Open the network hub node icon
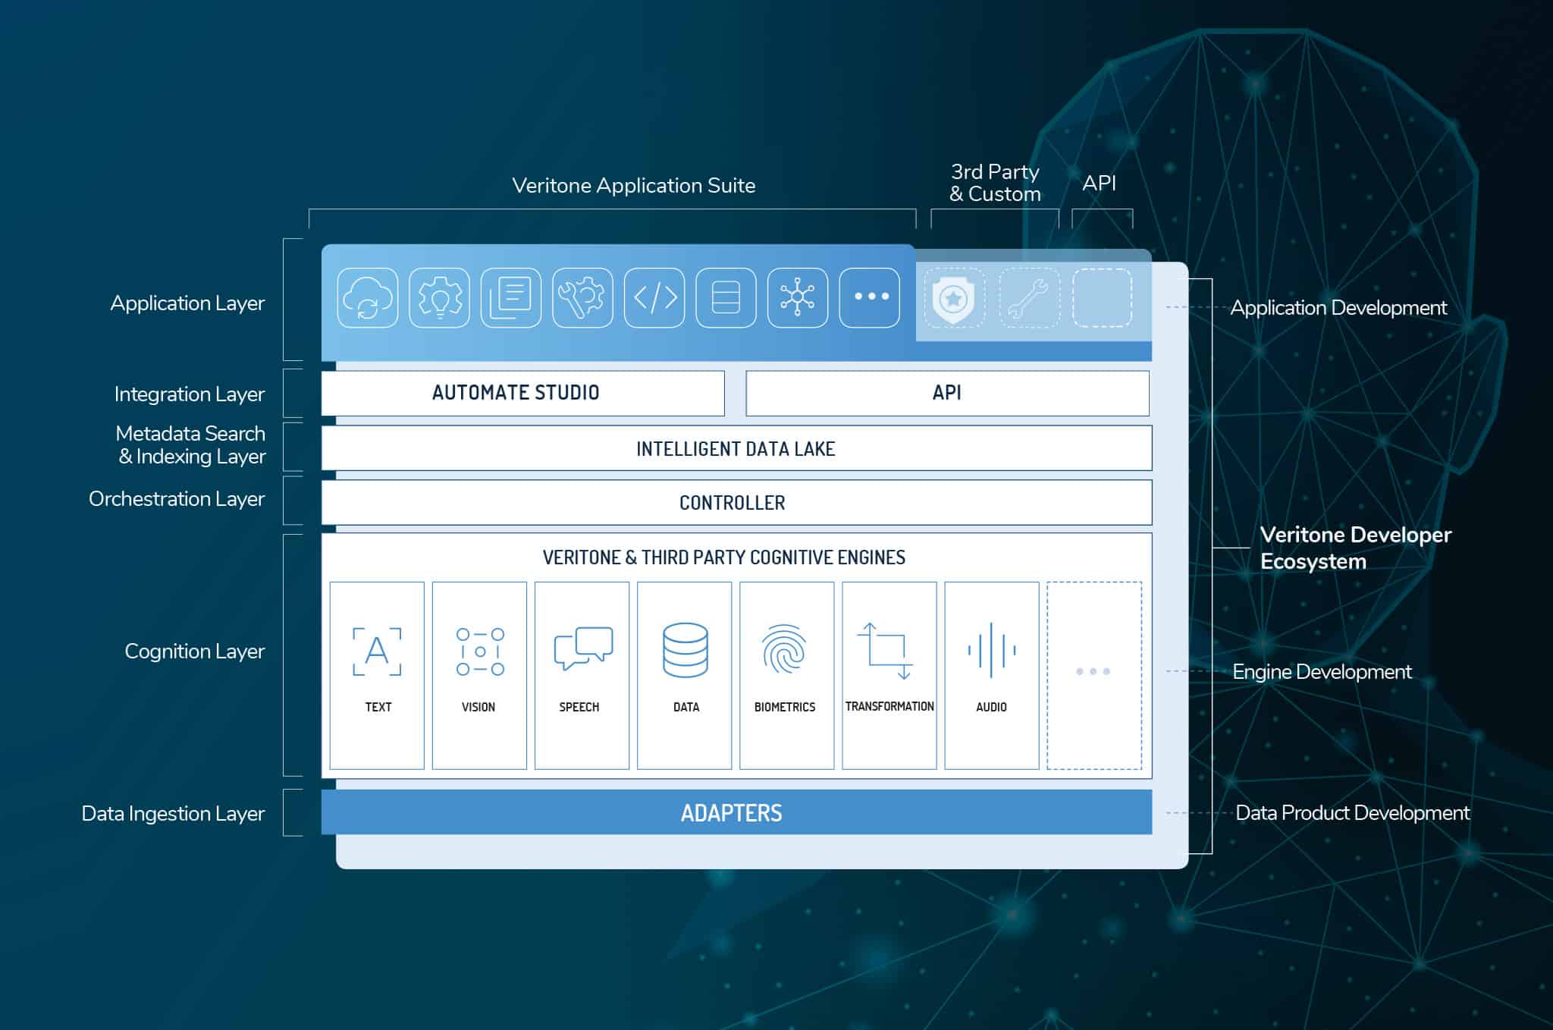The image size is (1553, 1030). coord(798,297)
